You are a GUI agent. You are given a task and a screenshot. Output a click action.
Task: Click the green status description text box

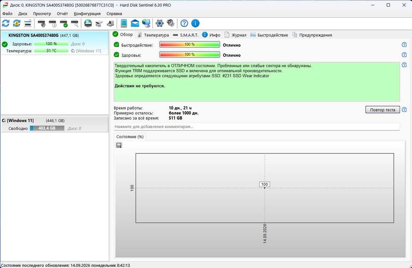[257, 82]
